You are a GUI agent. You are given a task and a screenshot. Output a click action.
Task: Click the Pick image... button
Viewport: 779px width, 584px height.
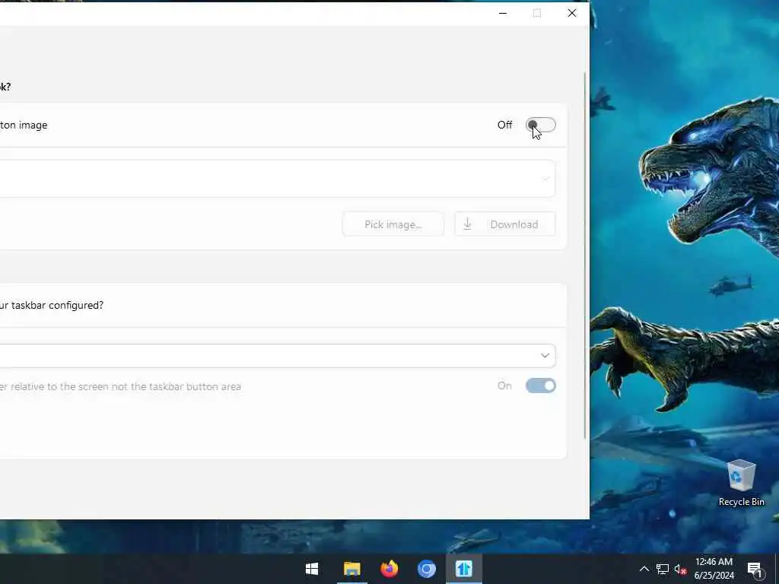(393, 224)
